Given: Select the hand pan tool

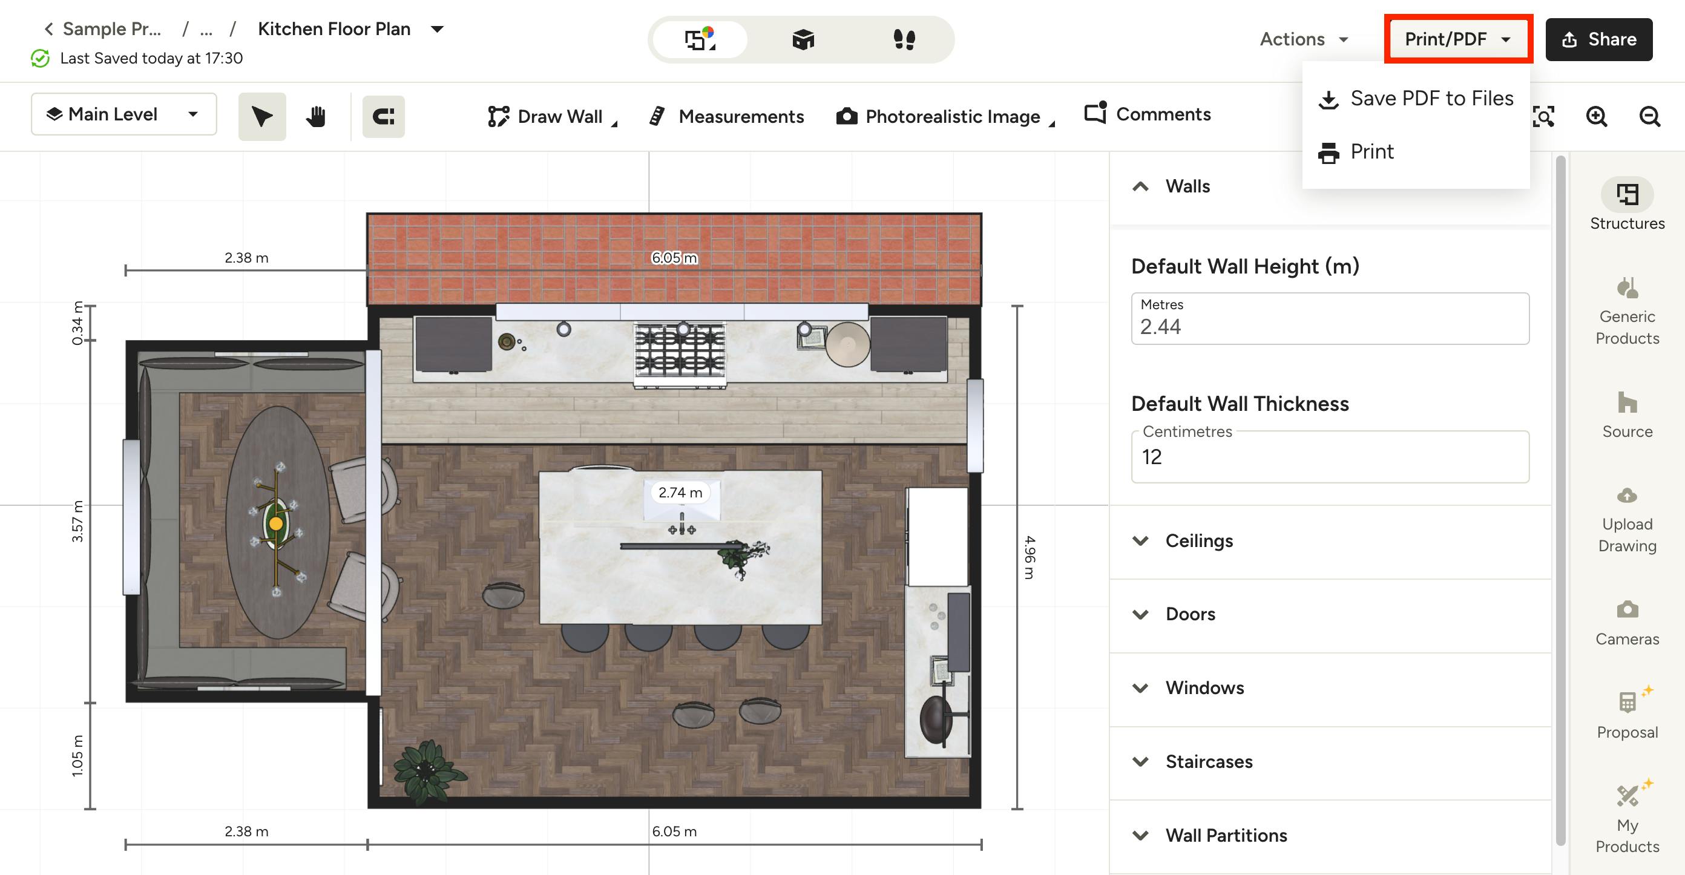Looking at the screenshot, I should (x=316, y=116).
